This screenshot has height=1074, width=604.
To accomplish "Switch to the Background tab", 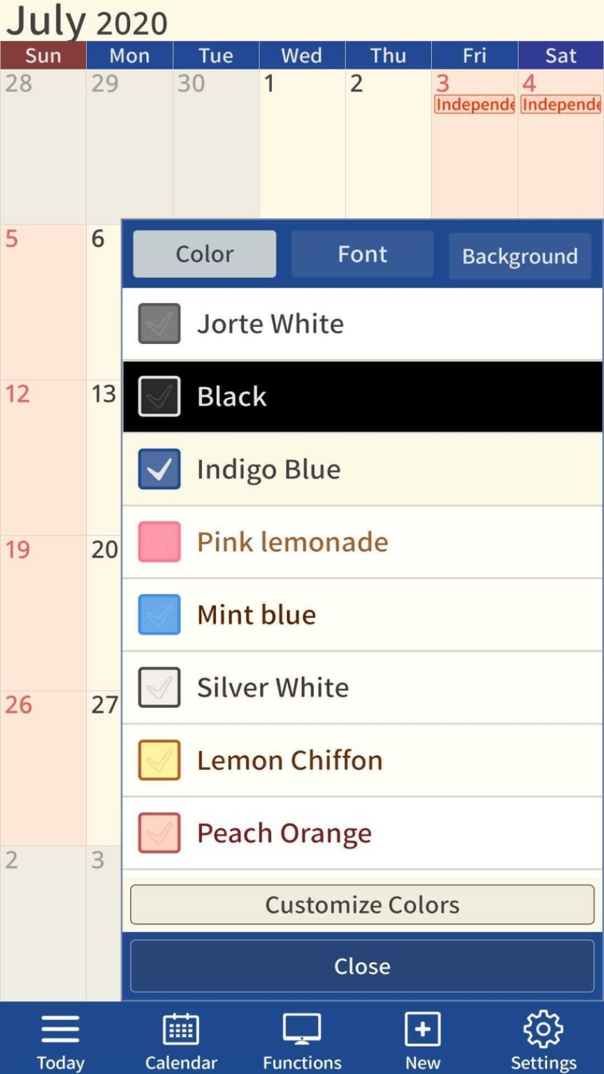I will pyautogui.click(x=520, y=256).
